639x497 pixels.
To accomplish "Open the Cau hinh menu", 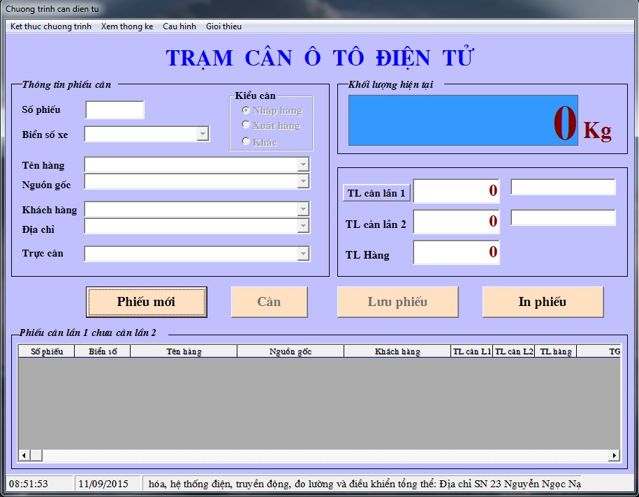I will [x=179, y=26].
